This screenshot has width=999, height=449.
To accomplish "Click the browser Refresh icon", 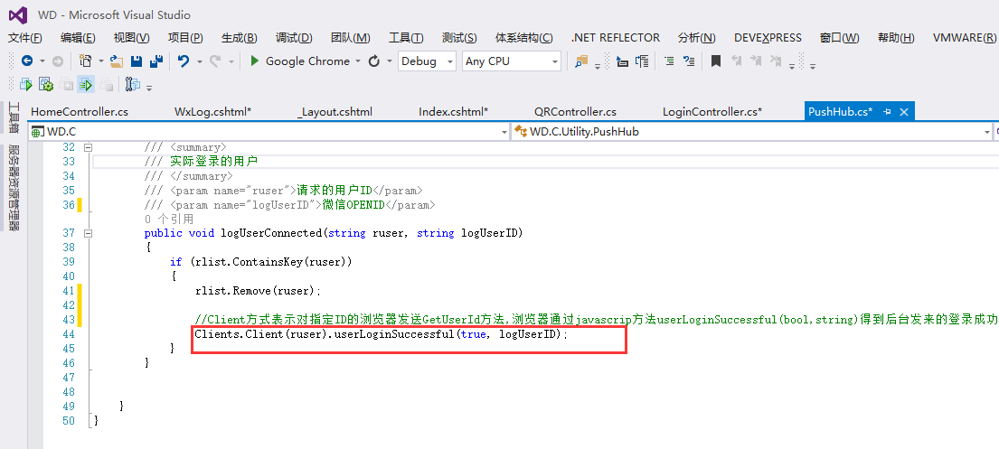I will [374, 61].
